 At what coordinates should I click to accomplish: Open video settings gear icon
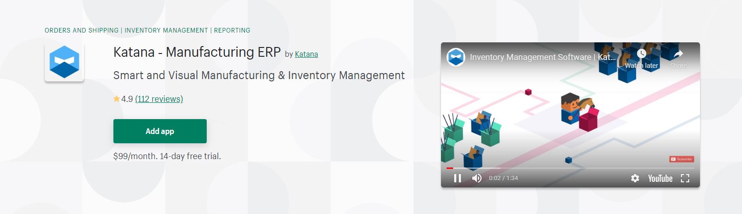(635, 178)
